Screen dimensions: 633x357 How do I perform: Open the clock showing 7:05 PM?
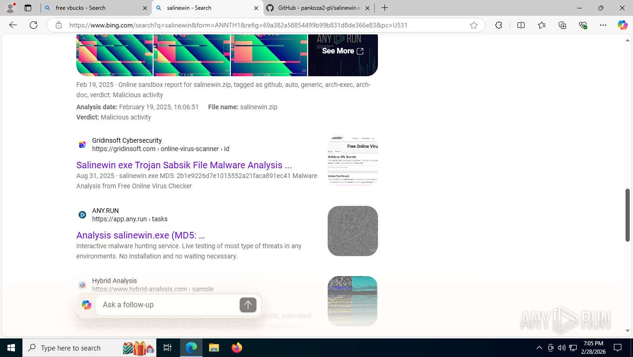593,348
